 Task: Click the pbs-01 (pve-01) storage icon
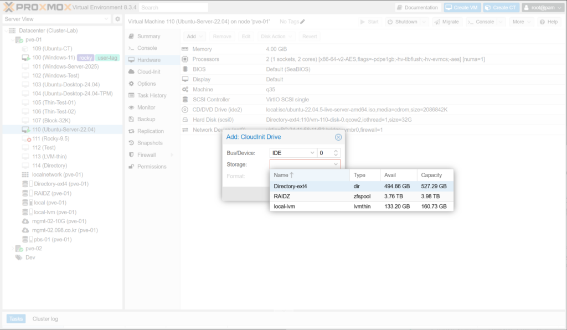tap(25, 240)
